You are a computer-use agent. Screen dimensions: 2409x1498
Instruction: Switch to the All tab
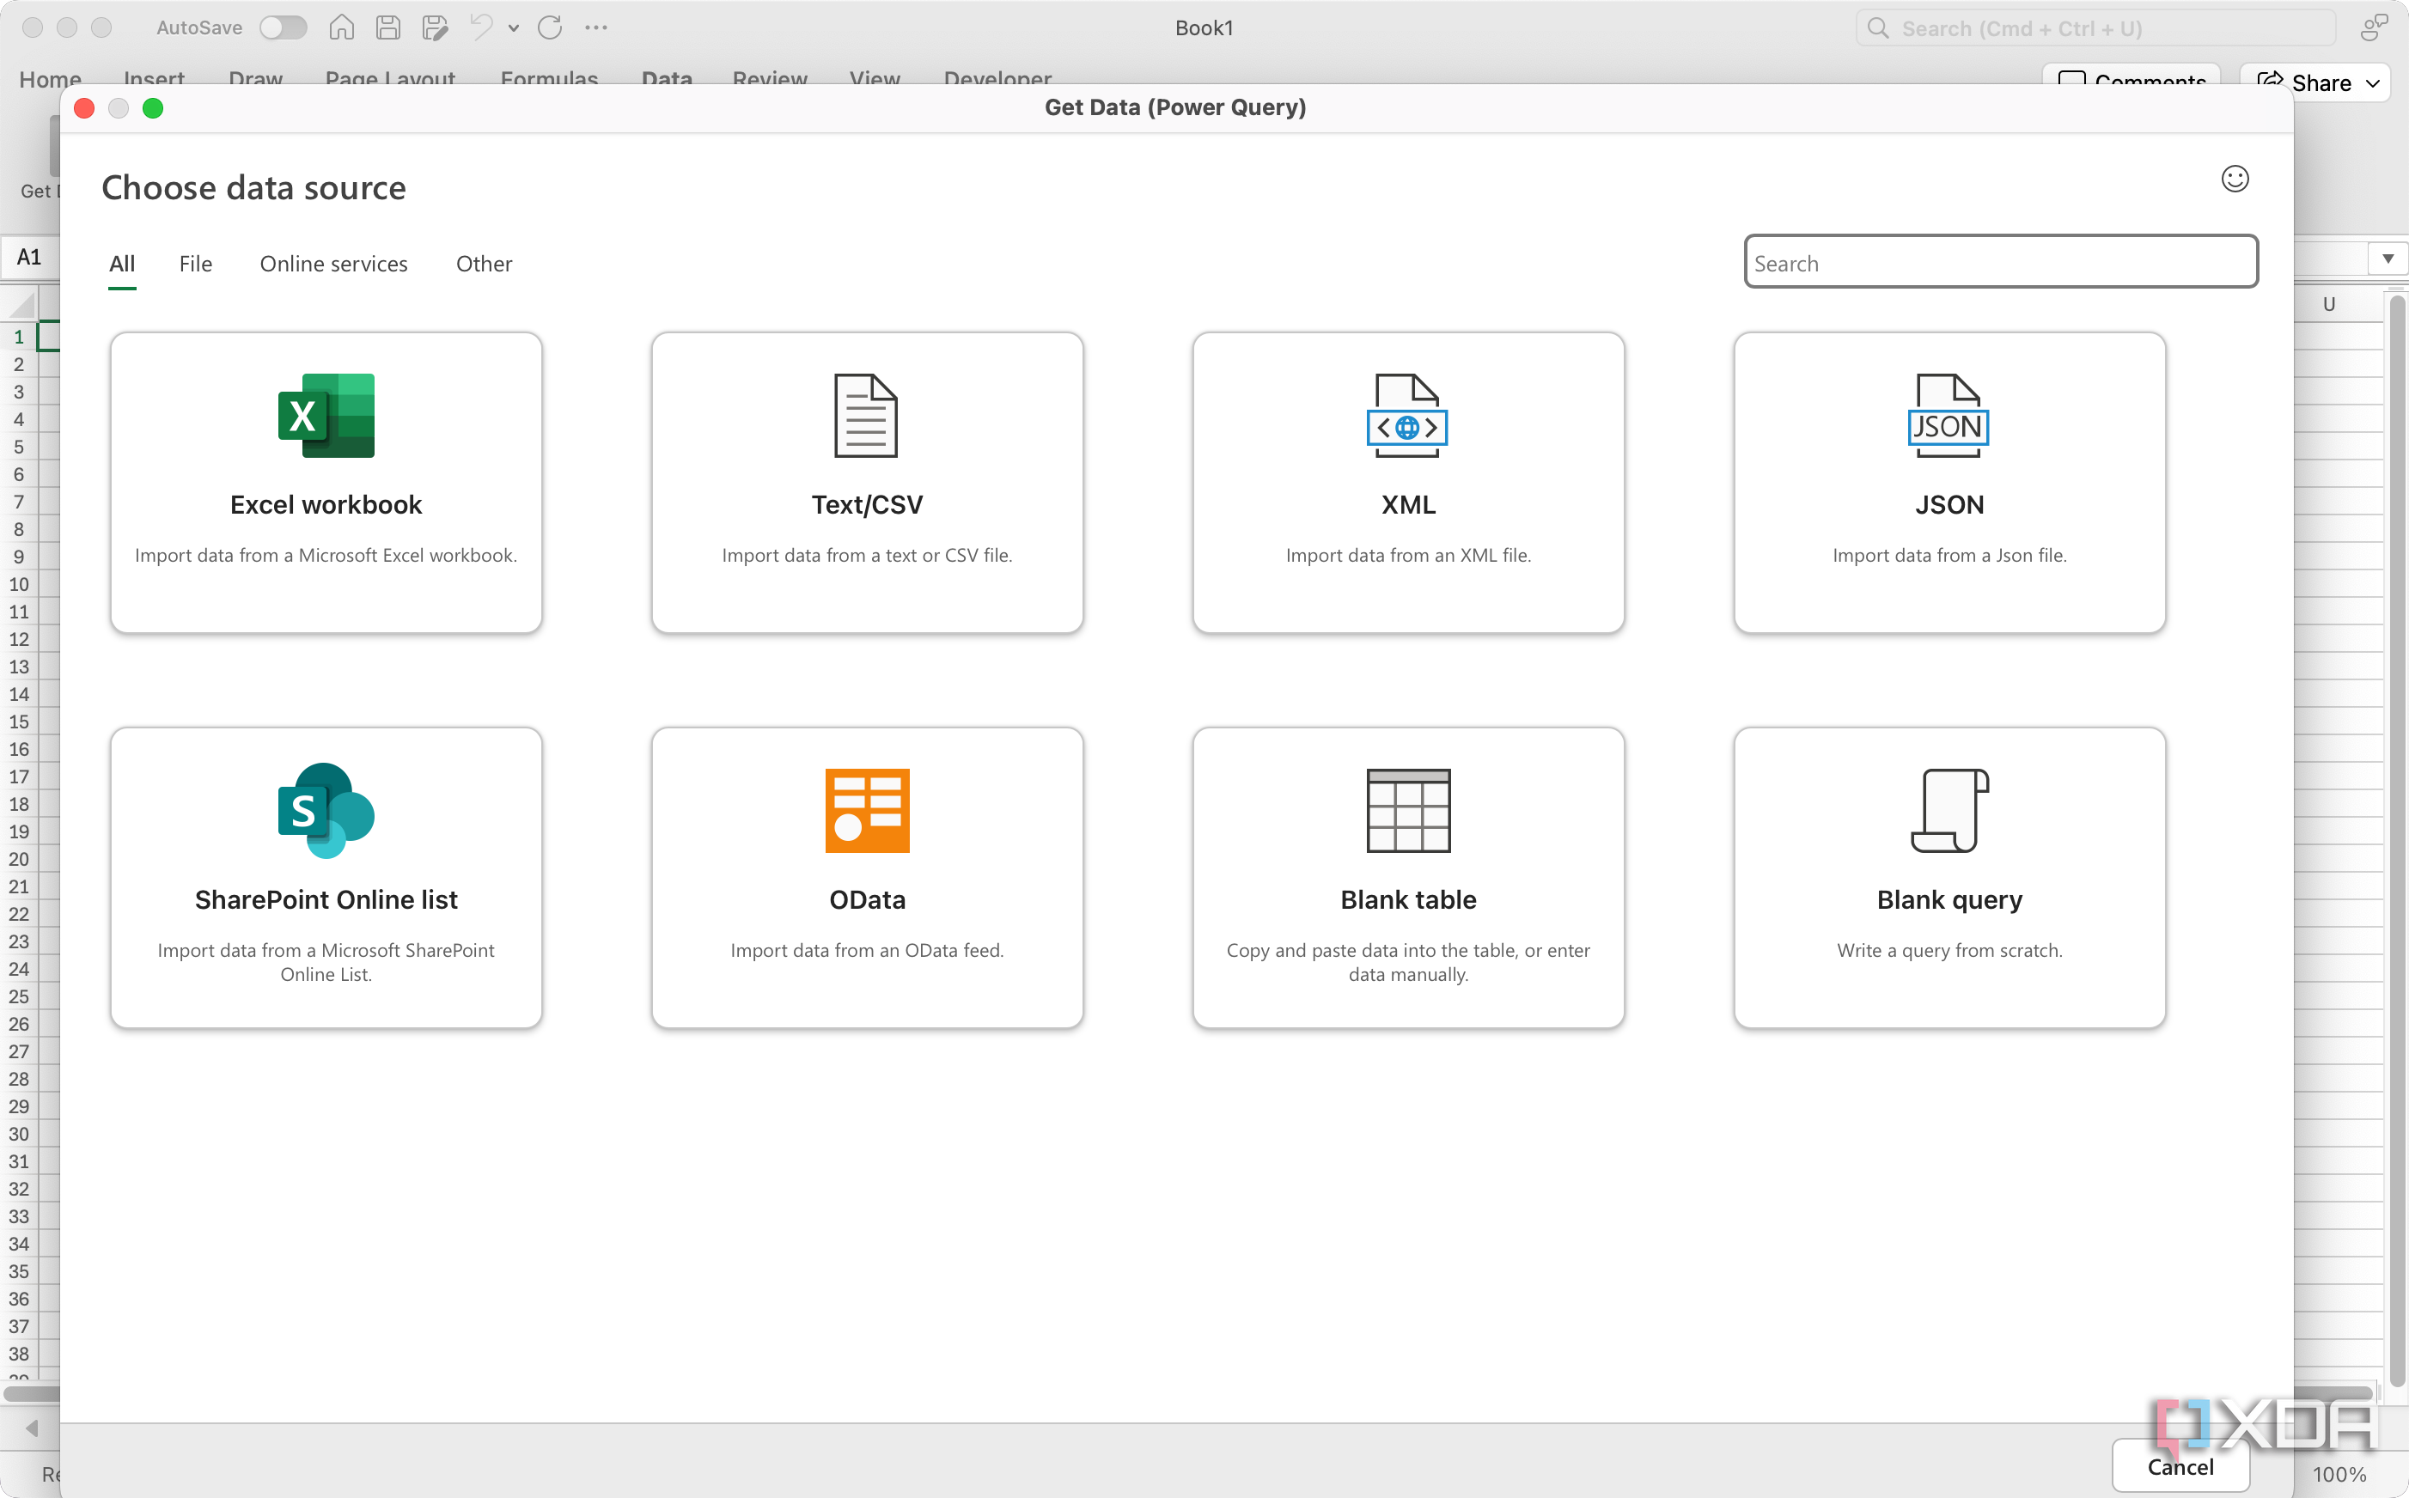tap(122, 264)
